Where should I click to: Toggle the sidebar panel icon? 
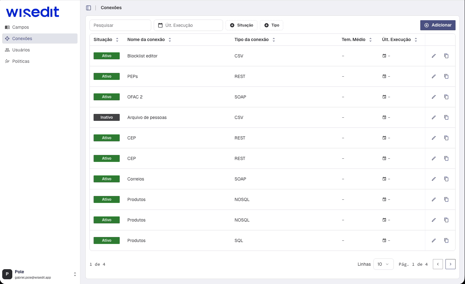click(89, 8)
